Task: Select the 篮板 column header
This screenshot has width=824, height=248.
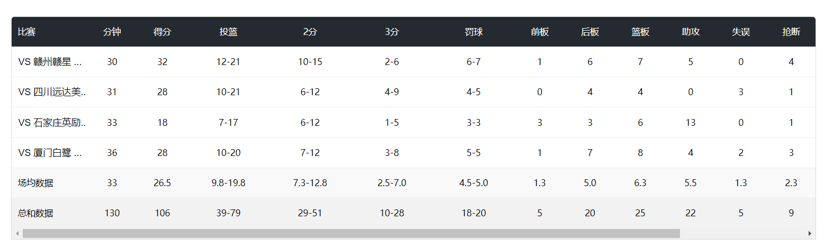Action: [x=640, y=32]
